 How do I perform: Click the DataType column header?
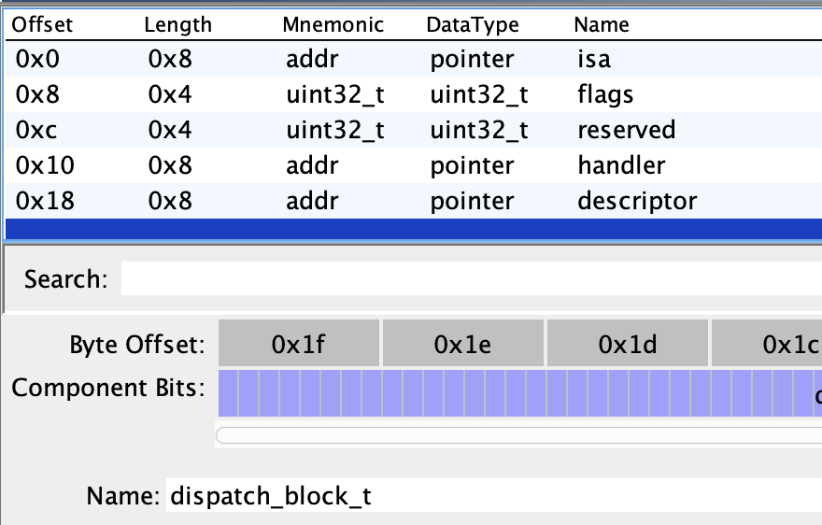472,25
